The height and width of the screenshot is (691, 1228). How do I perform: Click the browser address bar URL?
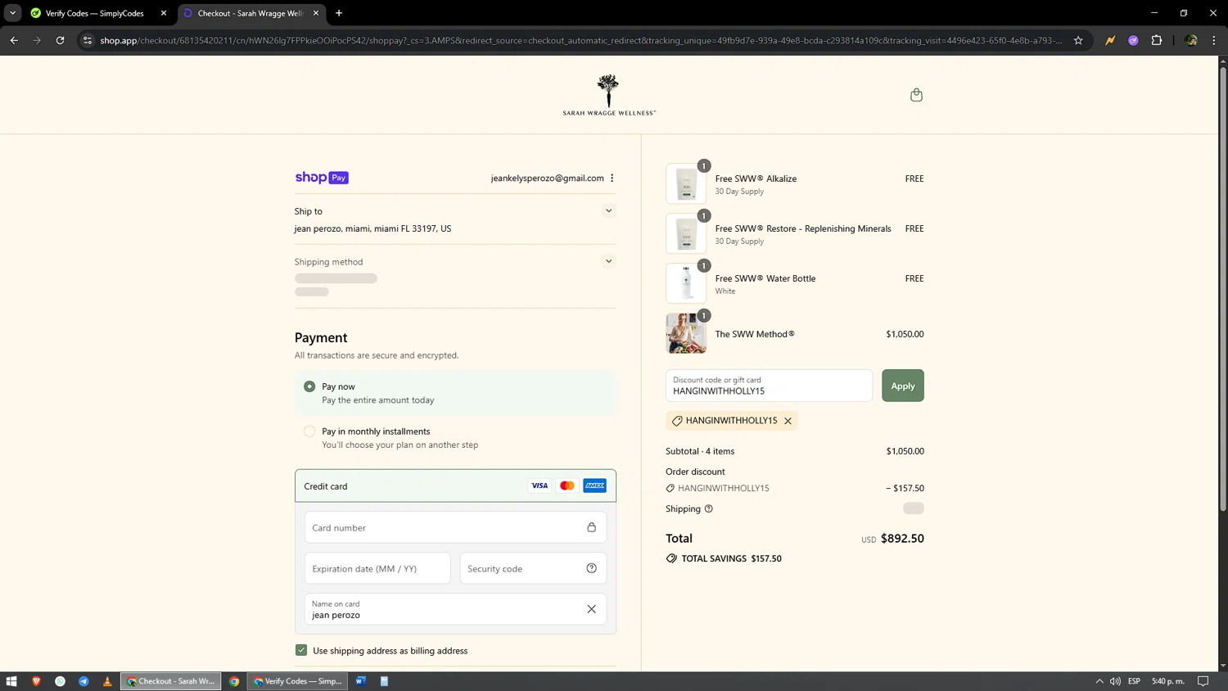(581, 40)
